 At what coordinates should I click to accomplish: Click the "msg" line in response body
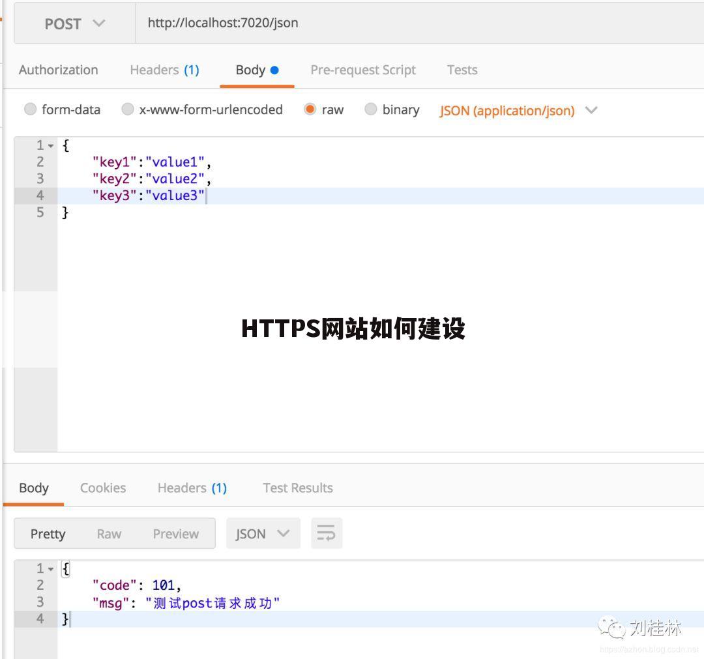pos(186,603)
